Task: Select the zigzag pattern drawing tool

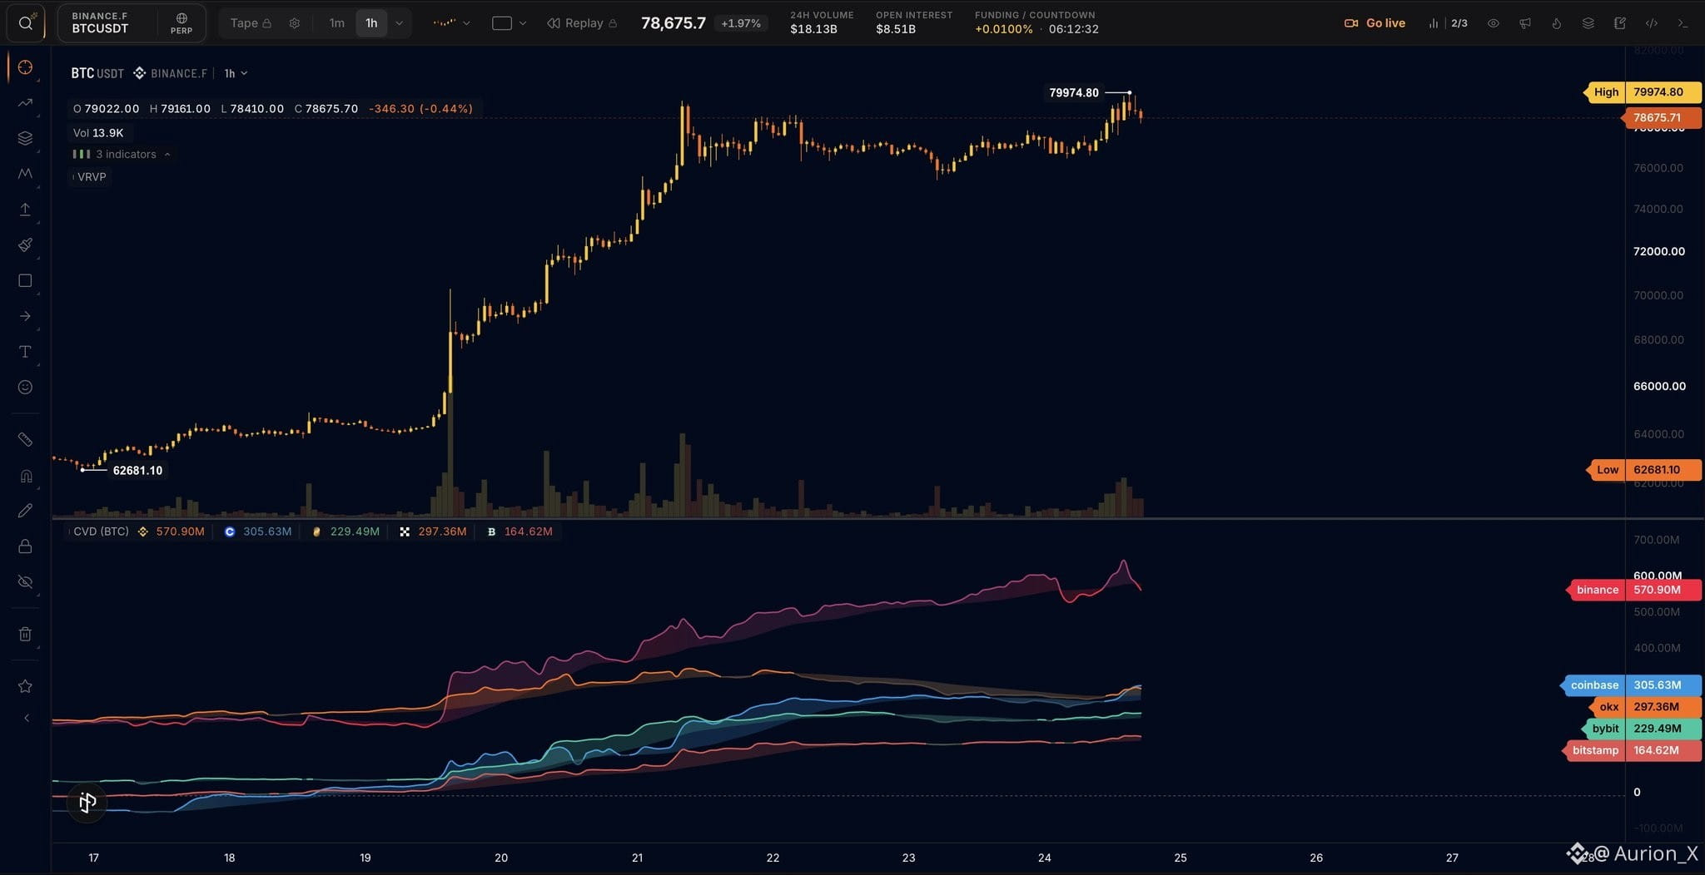Action: [x=25, y=174]
